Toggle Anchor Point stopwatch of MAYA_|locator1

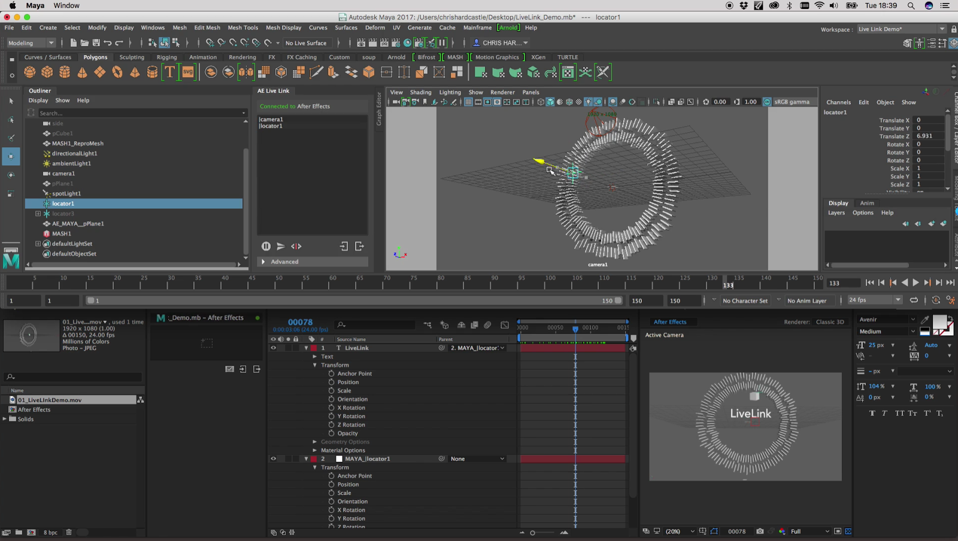(x=331, y=476)
